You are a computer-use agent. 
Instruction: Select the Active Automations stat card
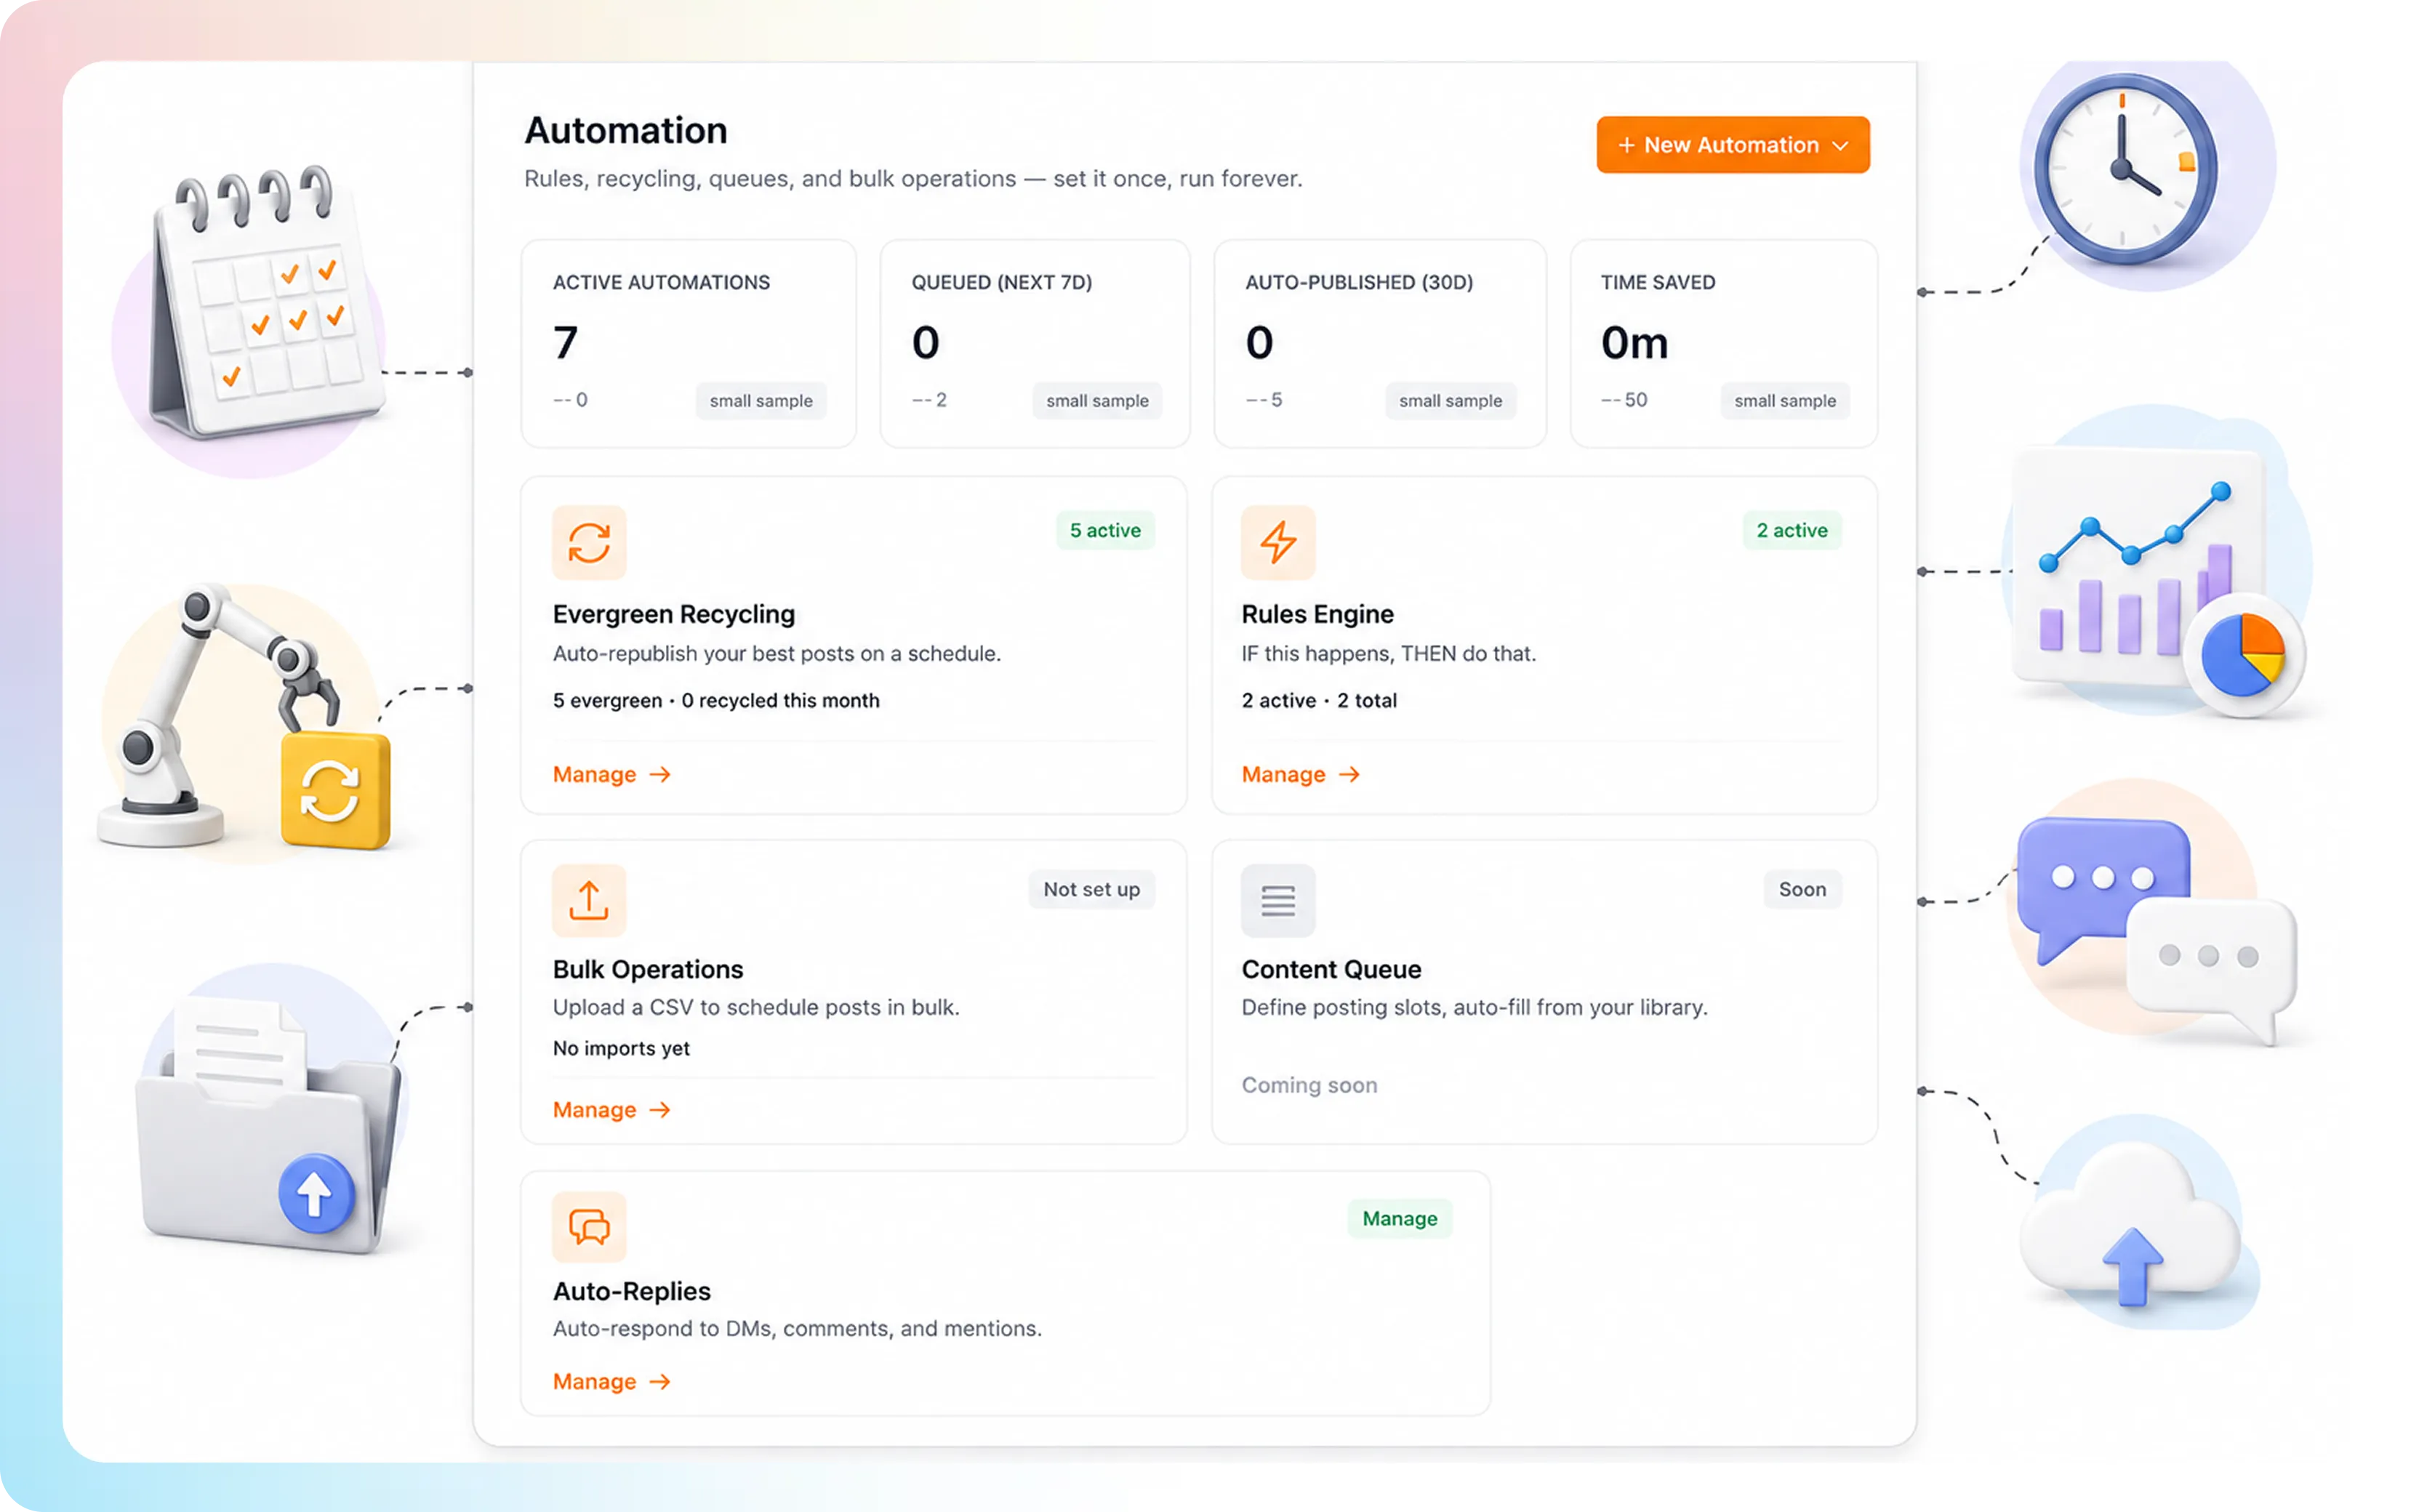(x=688, y=343)
